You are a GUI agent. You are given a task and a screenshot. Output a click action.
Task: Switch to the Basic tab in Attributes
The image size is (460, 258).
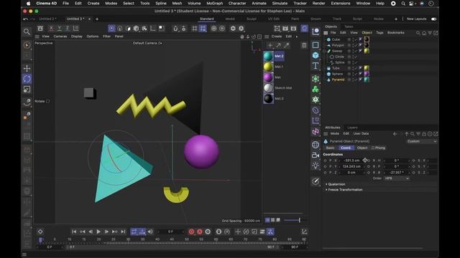point(331,148)
